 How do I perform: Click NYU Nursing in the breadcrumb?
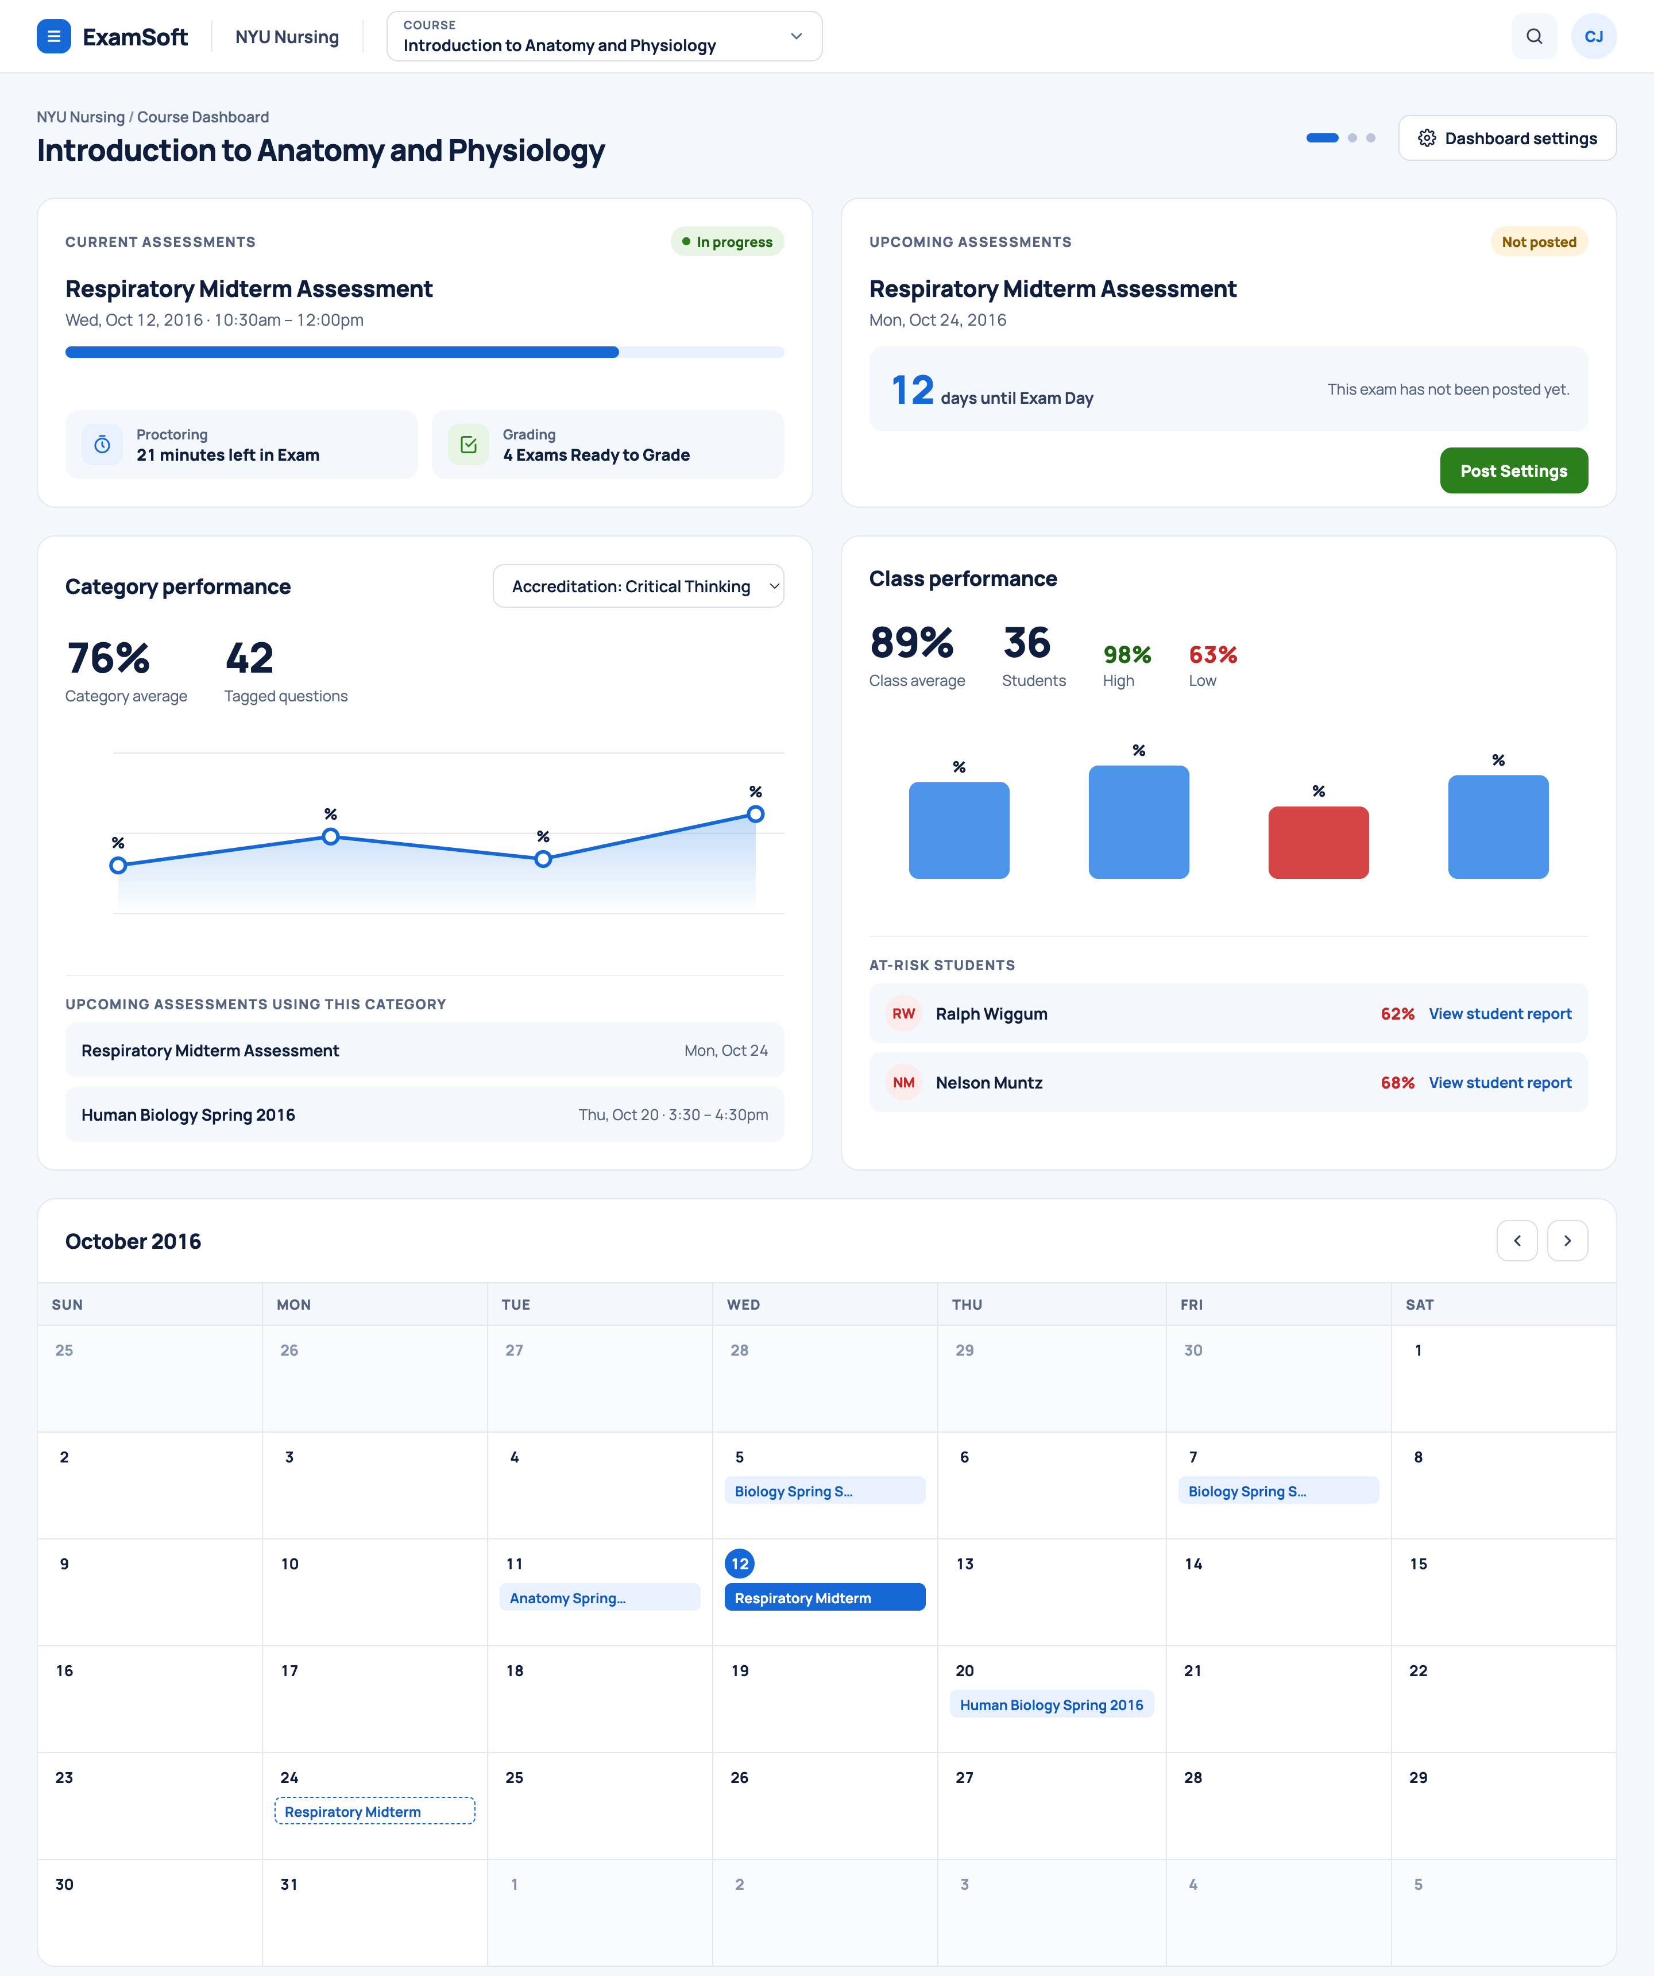81,117
